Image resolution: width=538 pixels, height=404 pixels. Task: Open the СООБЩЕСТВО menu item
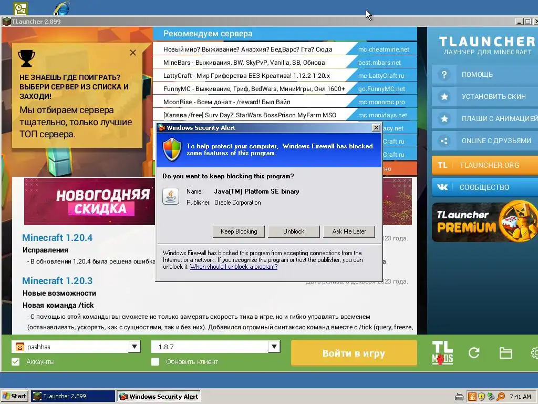click(x=485, y=187)
